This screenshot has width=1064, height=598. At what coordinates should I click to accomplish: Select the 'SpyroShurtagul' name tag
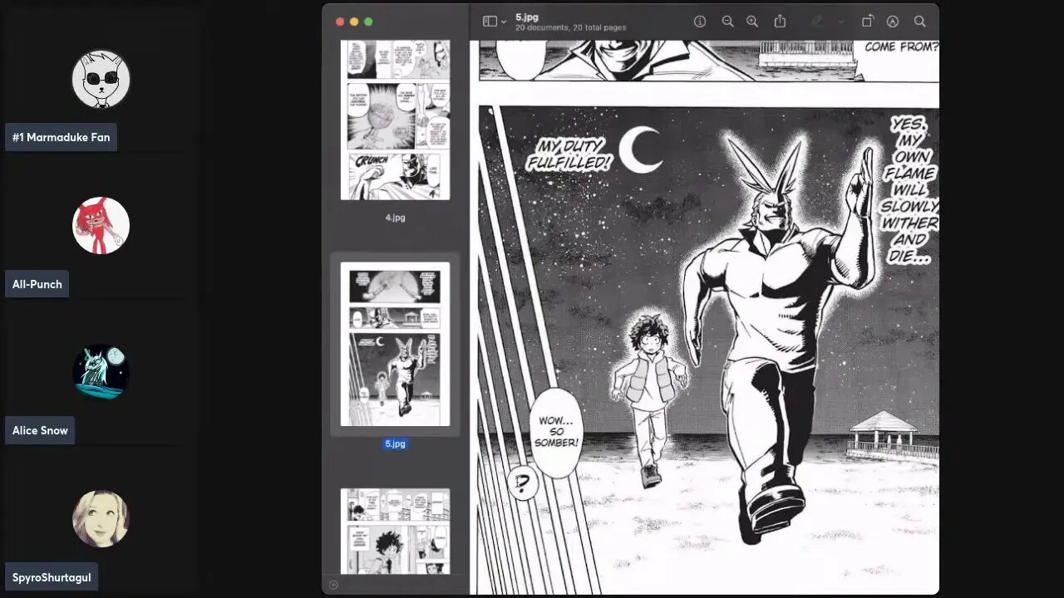[52, 576]
